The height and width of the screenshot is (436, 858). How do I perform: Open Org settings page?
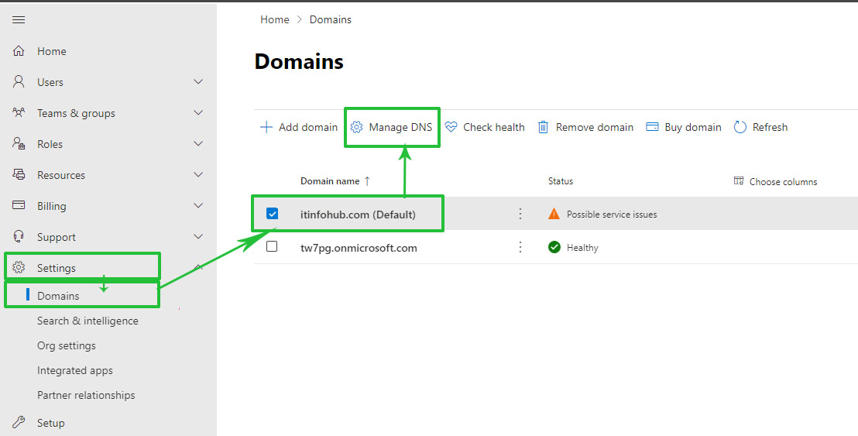click(67, 345)
